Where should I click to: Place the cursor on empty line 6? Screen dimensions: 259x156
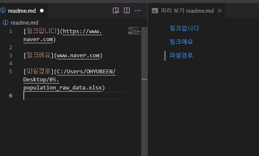74,96
